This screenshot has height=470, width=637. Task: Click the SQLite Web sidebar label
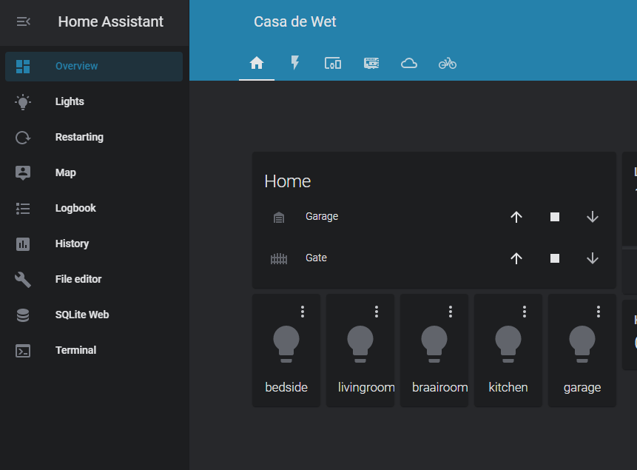pyautogui.click(x=82, y=315)
